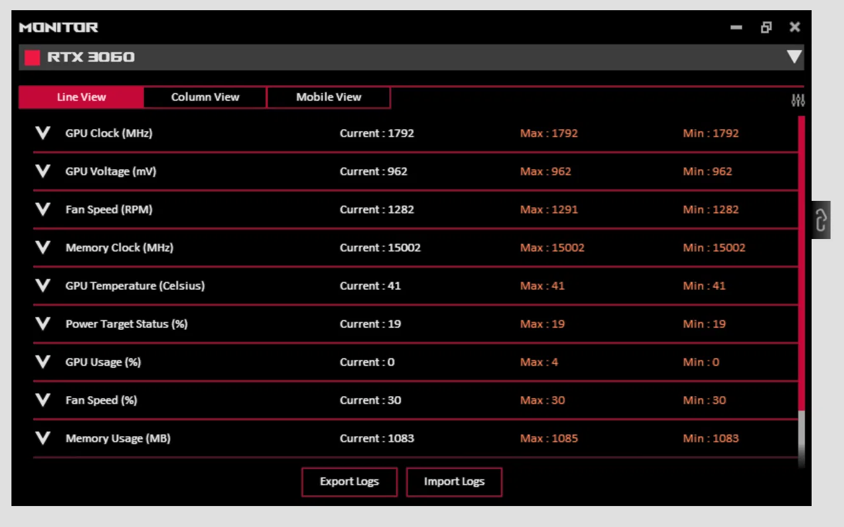Click the 'Max : 15002' memory clock value
Viewport: 844px width, 527px height.
point(552,248)
